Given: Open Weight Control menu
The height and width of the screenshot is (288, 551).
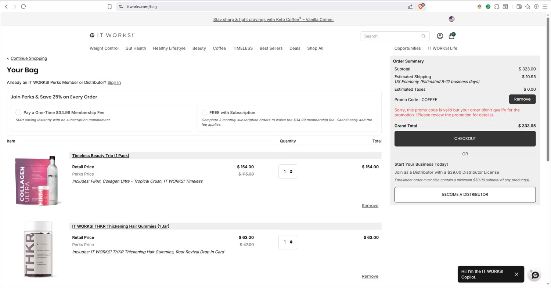Looking at the screenshot, I should (x=104, y=48).
